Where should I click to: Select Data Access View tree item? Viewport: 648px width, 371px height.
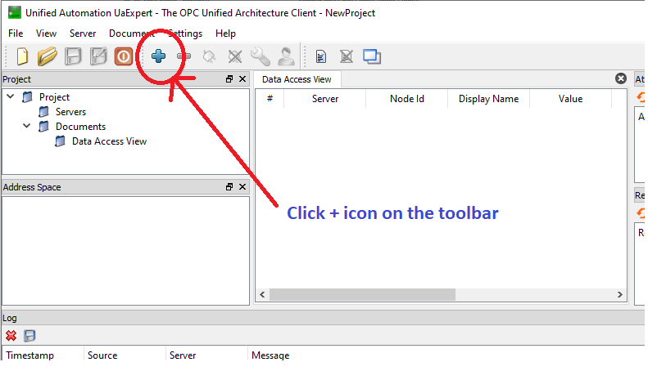(109, 141)
